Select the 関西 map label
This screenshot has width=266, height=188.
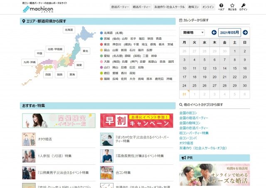[x=60, y=74]
